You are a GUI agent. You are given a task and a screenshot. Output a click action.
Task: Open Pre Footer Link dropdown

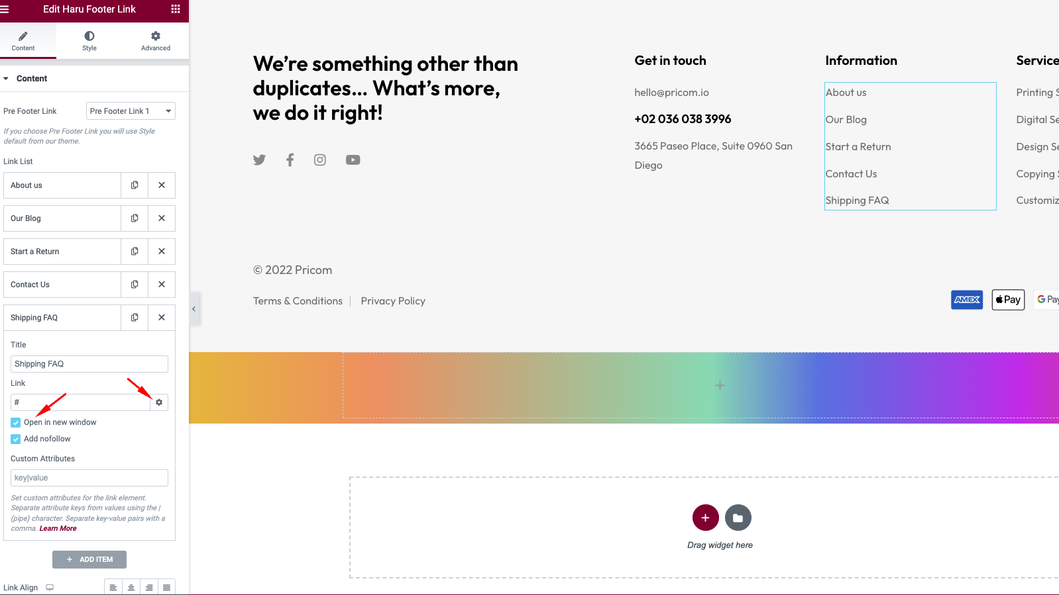(x=131, y=111)
